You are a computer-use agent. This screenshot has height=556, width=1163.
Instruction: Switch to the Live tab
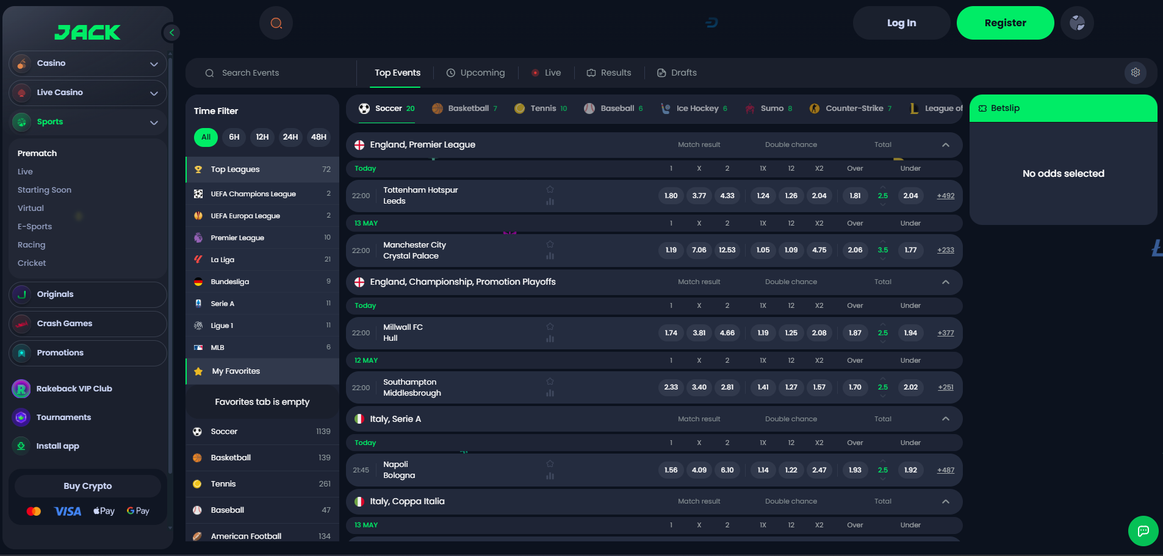[x=546, y=73]
